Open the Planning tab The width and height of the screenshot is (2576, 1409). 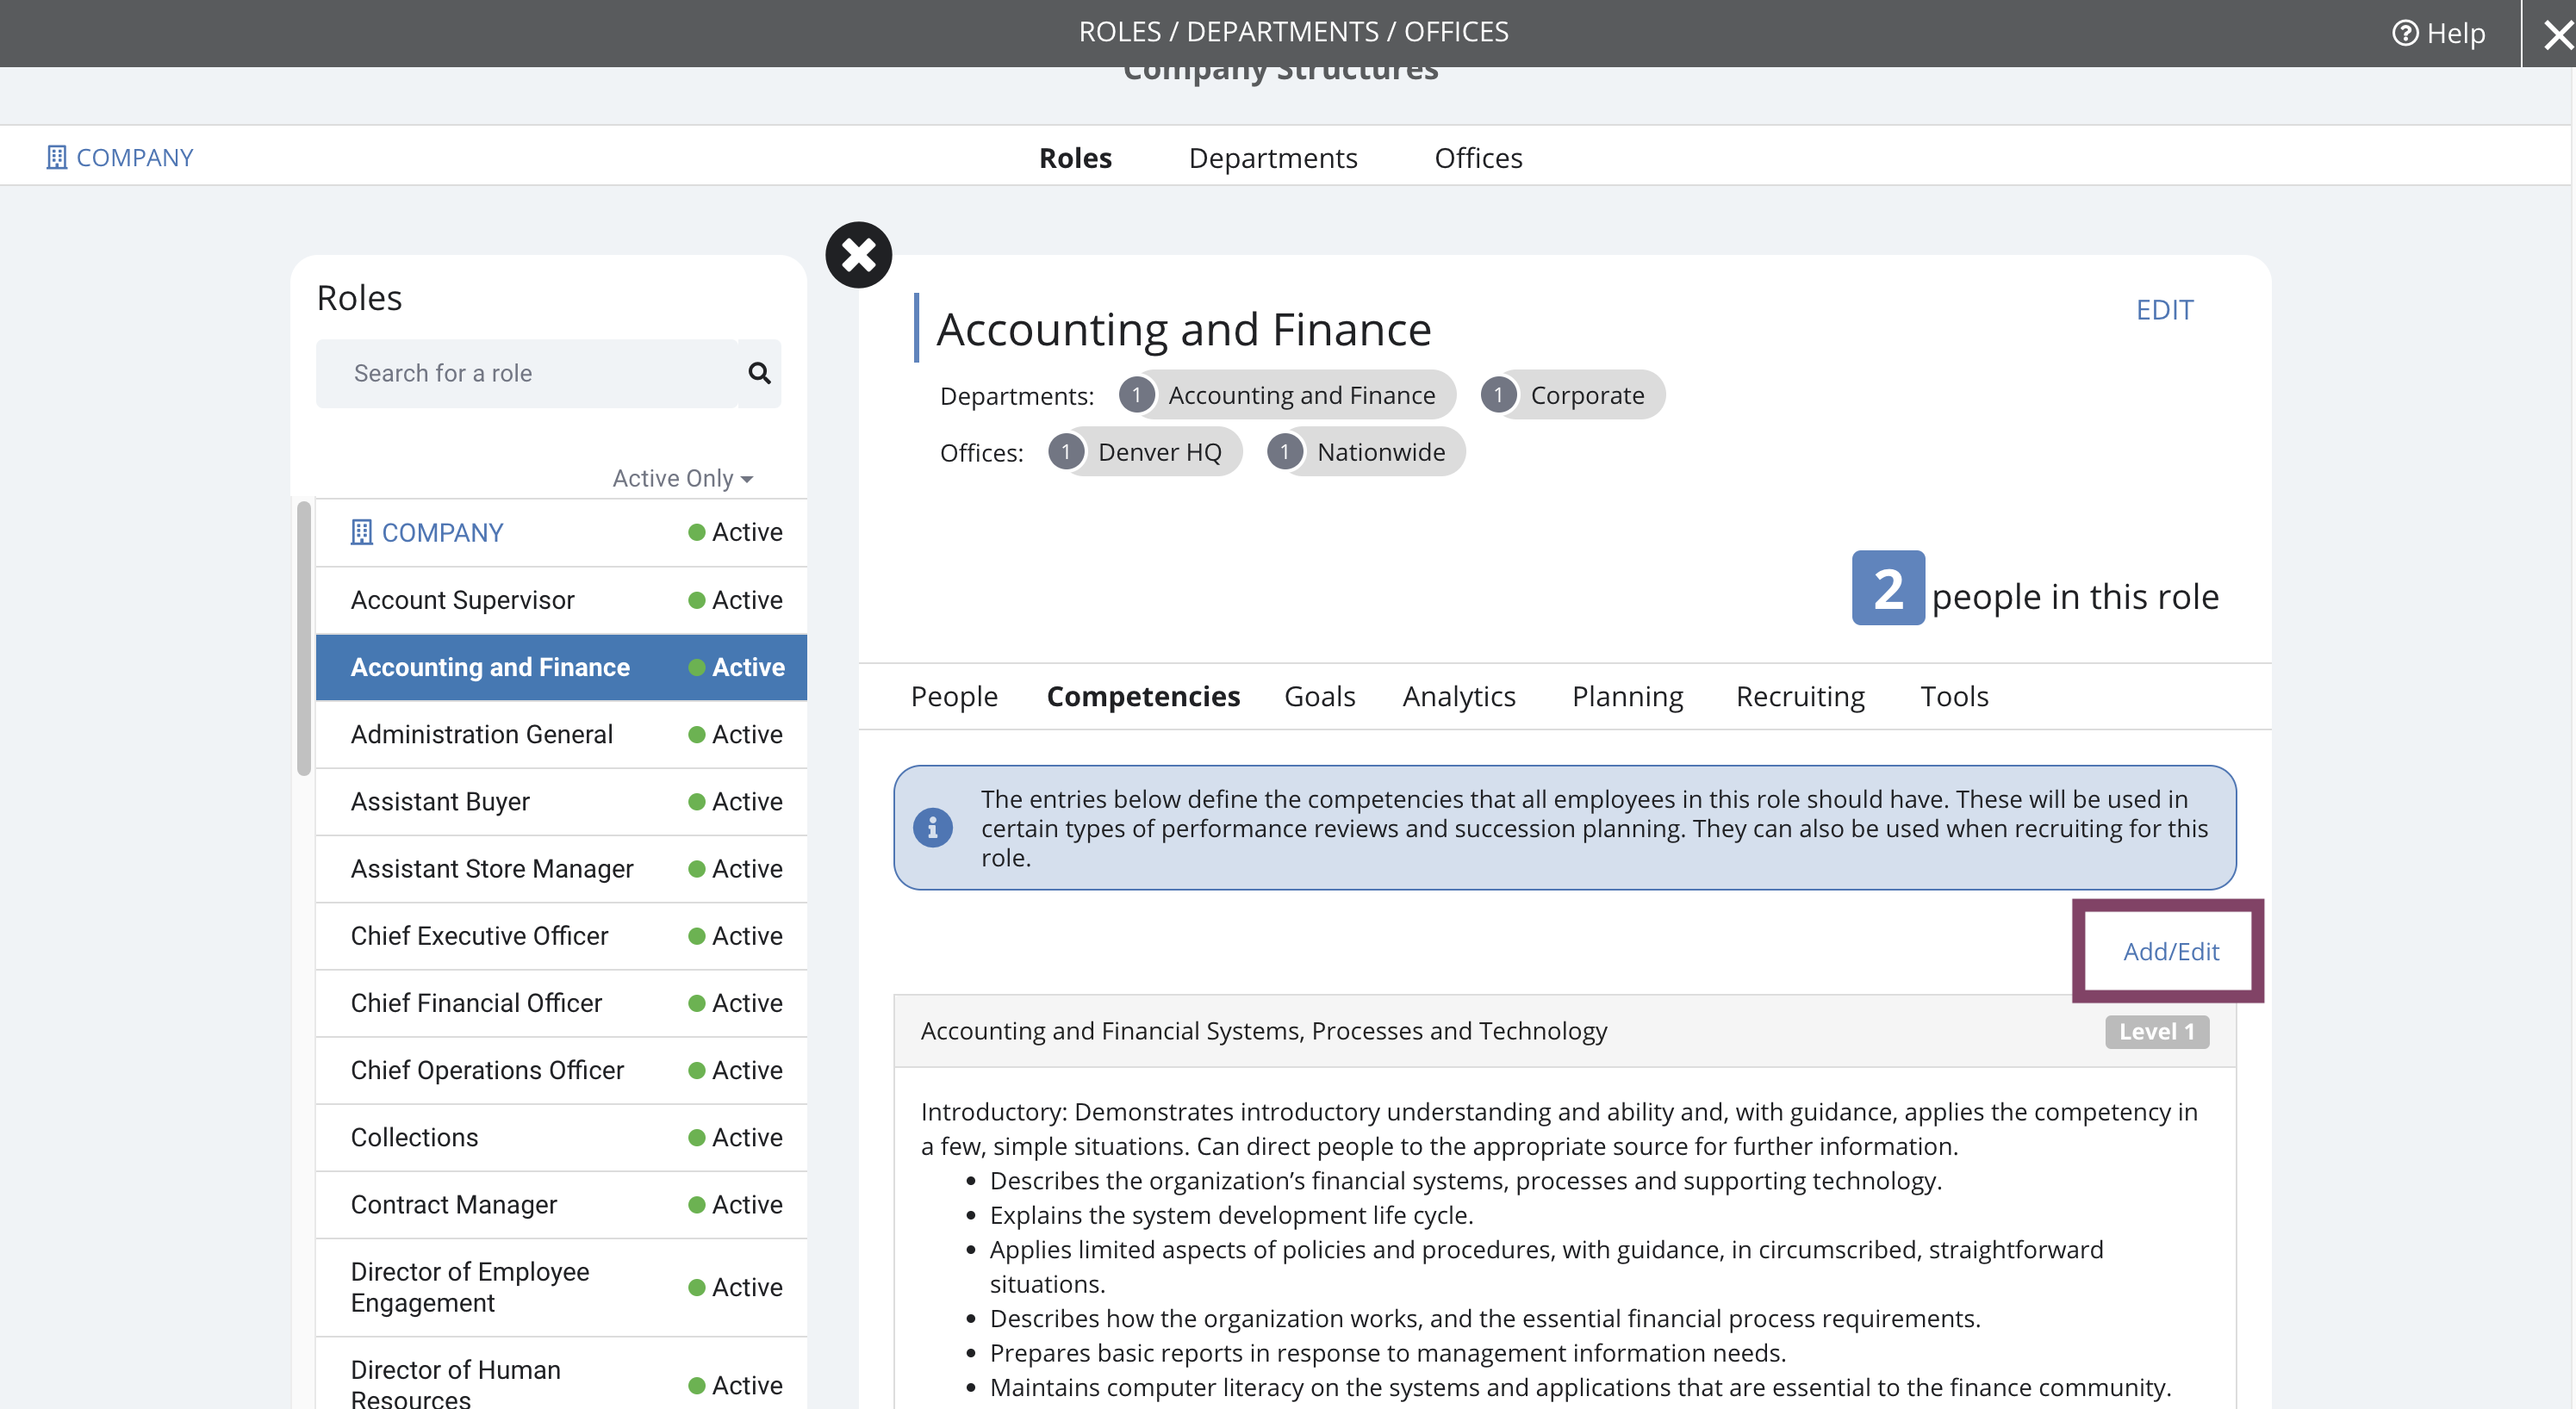click(1627, 696)
